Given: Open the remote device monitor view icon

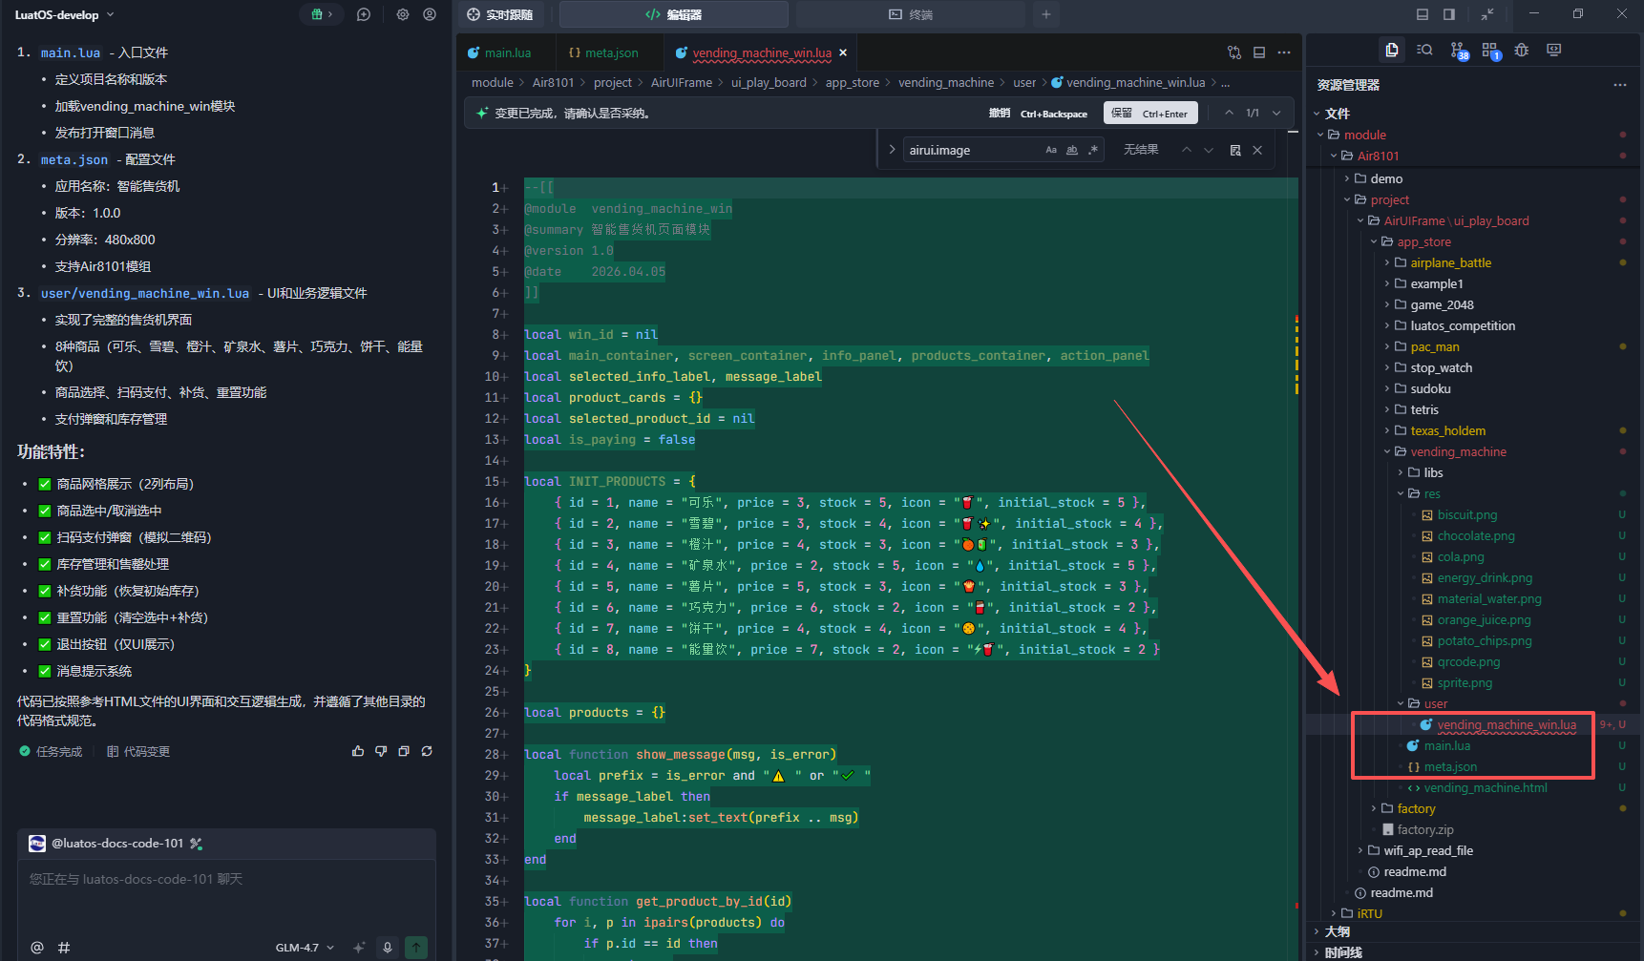Looking at the screenshot, I should click(x=1554, y=50).
